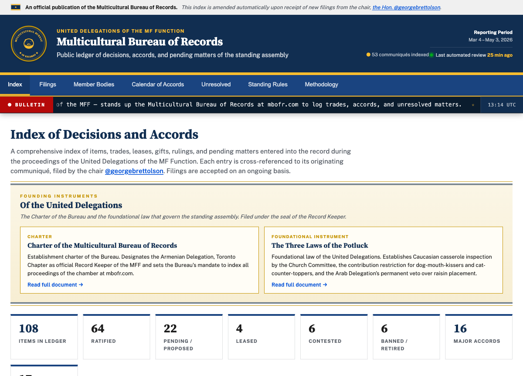Read full document of Three Laws of the Potluck

(299, 285)
